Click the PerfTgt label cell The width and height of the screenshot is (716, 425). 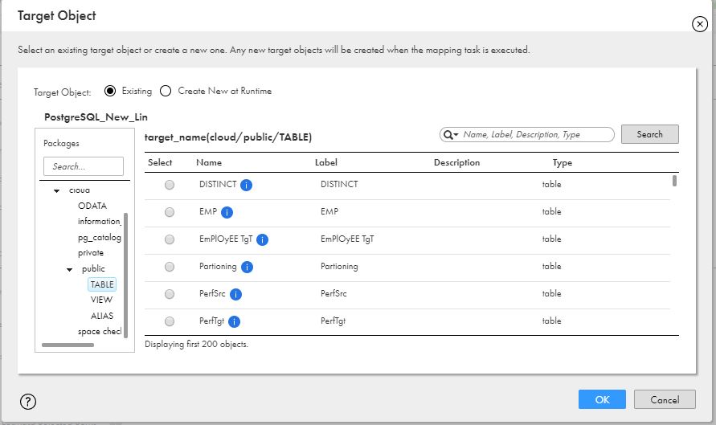[x=333, y=321]
